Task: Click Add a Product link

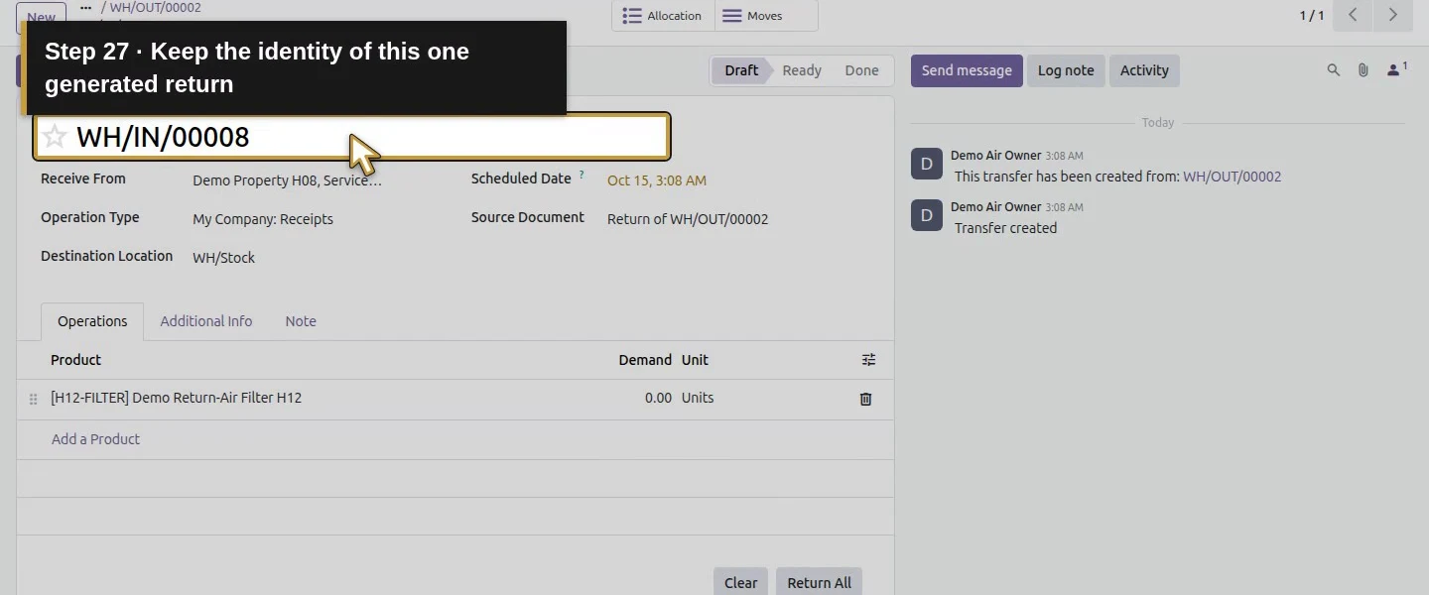Action: [95, 439]
